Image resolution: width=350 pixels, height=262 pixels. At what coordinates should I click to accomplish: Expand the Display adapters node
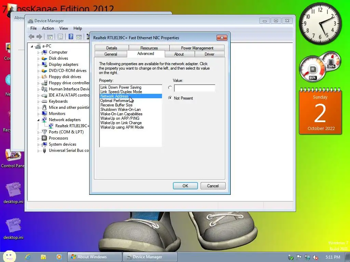pos(38,65)
